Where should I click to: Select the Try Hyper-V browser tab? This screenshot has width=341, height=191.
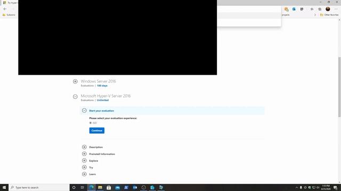[11, 3]
